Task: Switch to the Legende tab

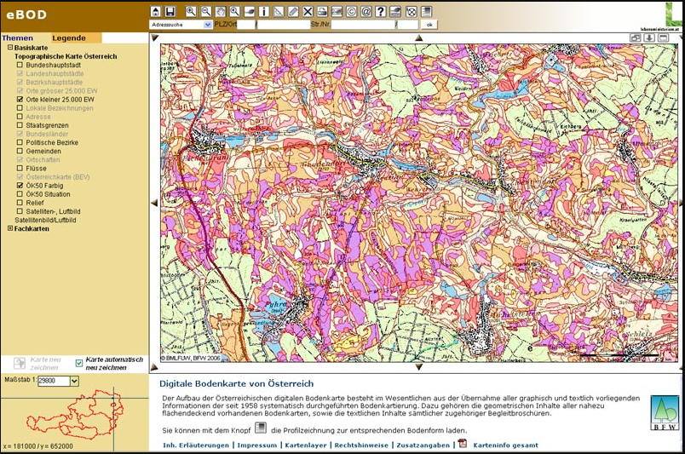Action: (69, 38)
